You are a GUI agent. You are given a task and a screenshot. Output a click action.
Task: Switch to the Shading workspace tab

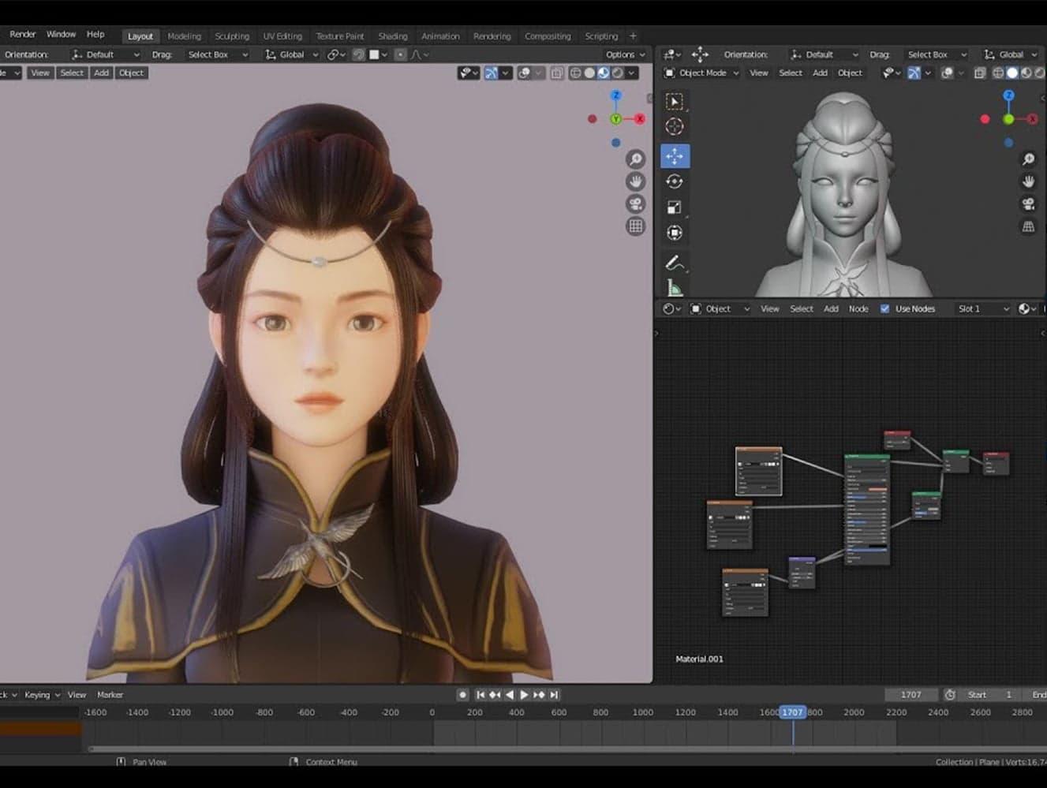tap(392, 35)
